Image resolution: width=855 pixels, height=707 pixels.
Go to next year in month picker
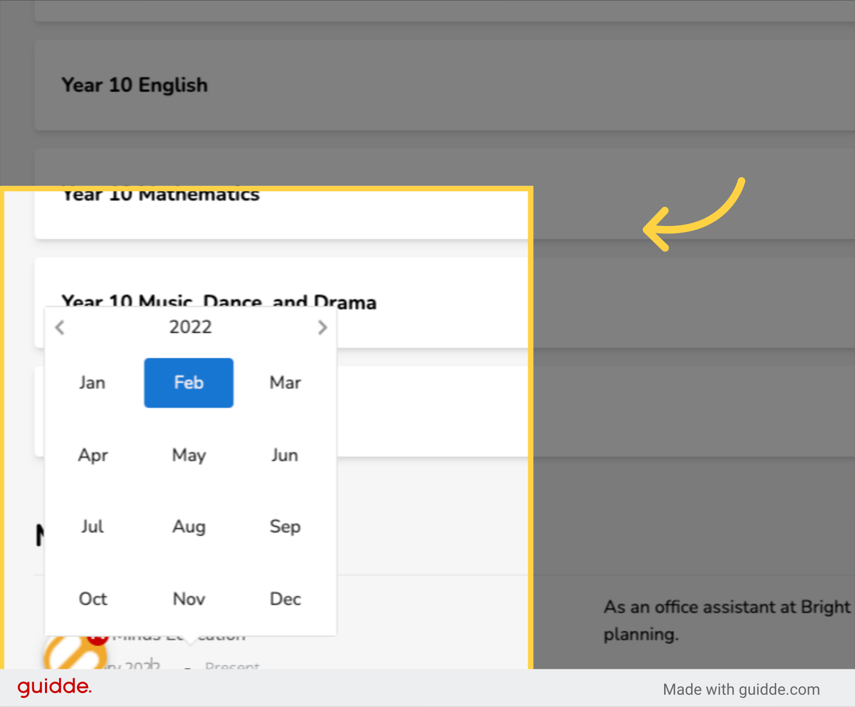tap(323, 328)
